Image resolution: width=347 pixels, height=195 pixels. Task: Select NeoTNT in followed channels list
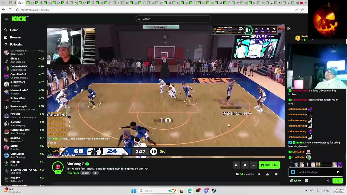tap(24, 163)
